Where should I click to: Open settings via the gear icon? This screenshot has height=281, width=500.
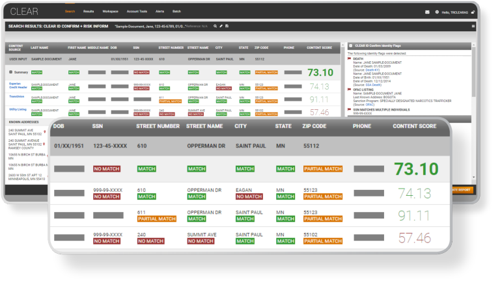pyautogui.click(x=437, y=12)
